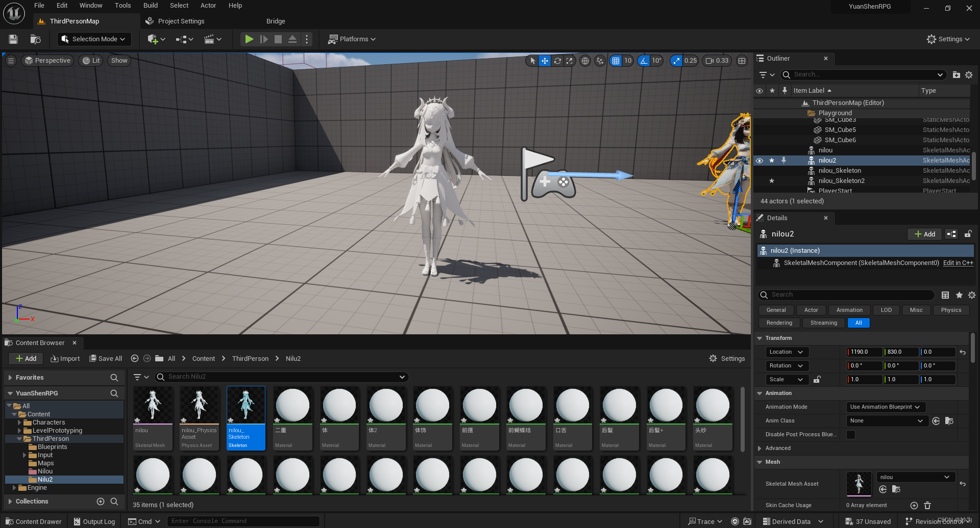Viewport: 980px width, 528px height.
Task: Switch to the Bridge tab
Action: [276, 21]
